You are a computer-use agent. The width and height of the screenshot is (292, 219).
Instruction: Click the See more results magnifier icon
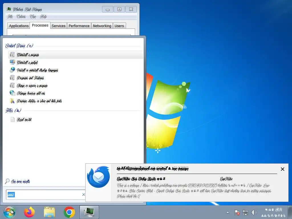(x=7, y=181)
